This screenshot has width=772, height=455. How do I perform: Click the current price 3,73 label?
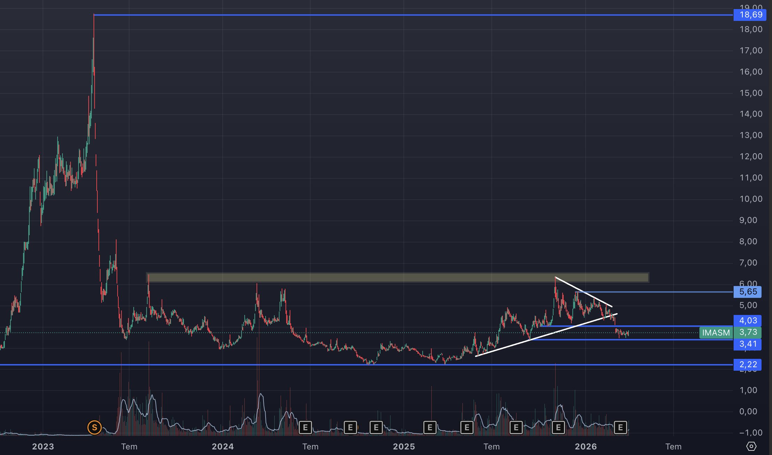coord(748,332)
